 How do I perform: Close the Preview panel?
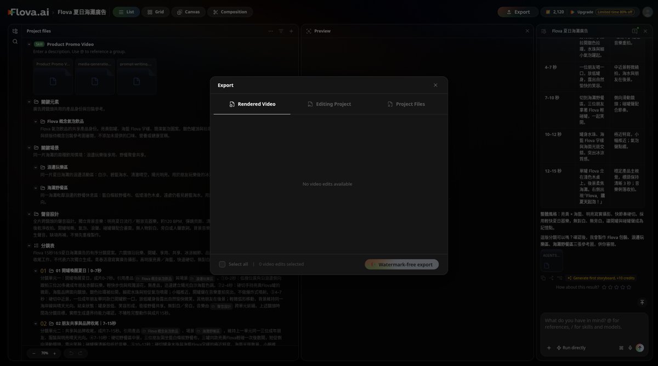click(527, 31)
